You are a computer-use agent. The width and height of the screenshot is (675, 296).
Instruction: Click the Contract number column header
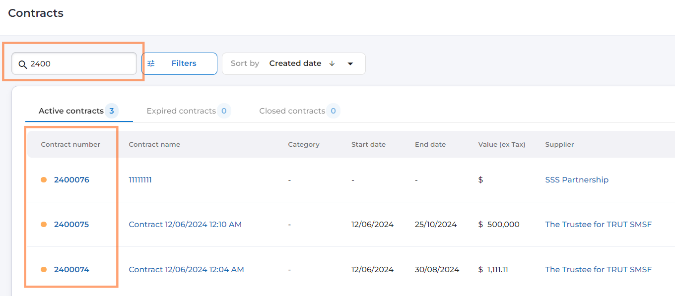click(x=70, y=144)
